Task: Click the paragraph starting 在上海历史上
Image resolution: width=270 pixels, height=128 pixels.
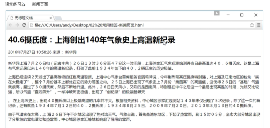Action: click(134, 103)
